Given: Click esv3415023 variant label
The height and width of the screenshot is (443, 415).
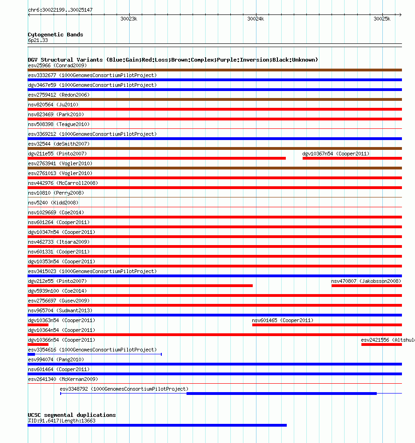Looking at the screenshot, I should 92,271.
